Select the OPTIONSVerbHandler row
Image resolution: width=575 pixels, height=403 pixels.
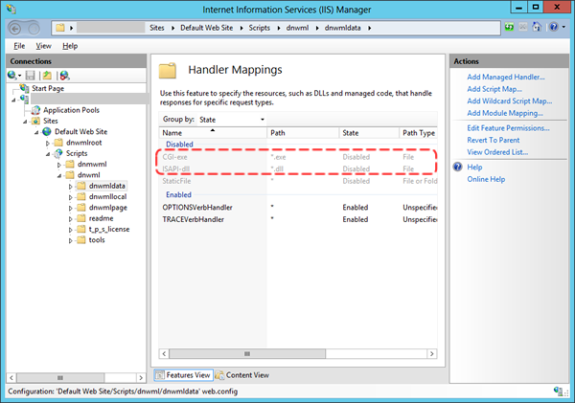(x=298, y=208)
